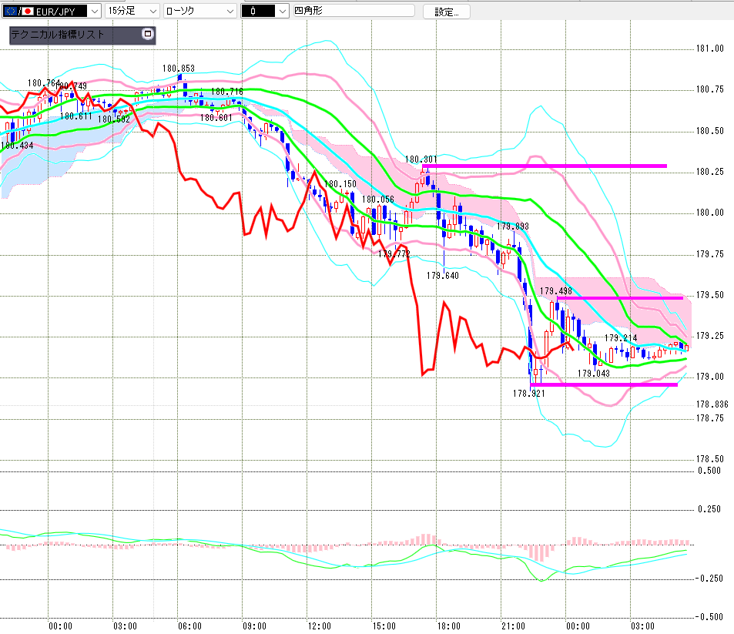Click the 180.00 price axis label
734x634 pixels.
709,213
